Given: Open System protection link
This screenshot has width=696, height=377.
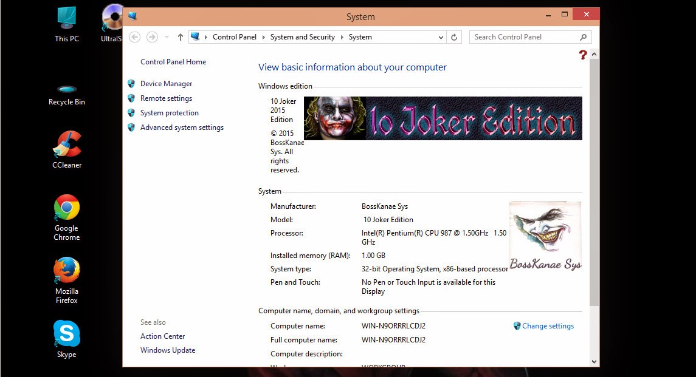Looking at the screenshot, I should coord(170,113).
